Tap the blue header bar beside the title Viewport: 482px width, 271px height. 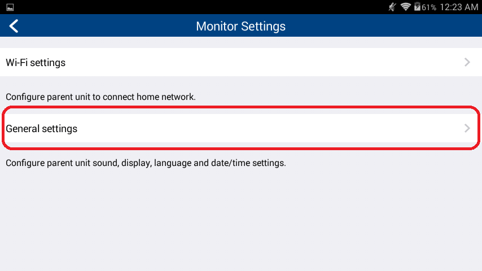[x=384, y=26]
